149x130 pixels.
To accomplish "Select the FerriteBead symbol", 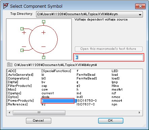I will (x=86, y=75).
